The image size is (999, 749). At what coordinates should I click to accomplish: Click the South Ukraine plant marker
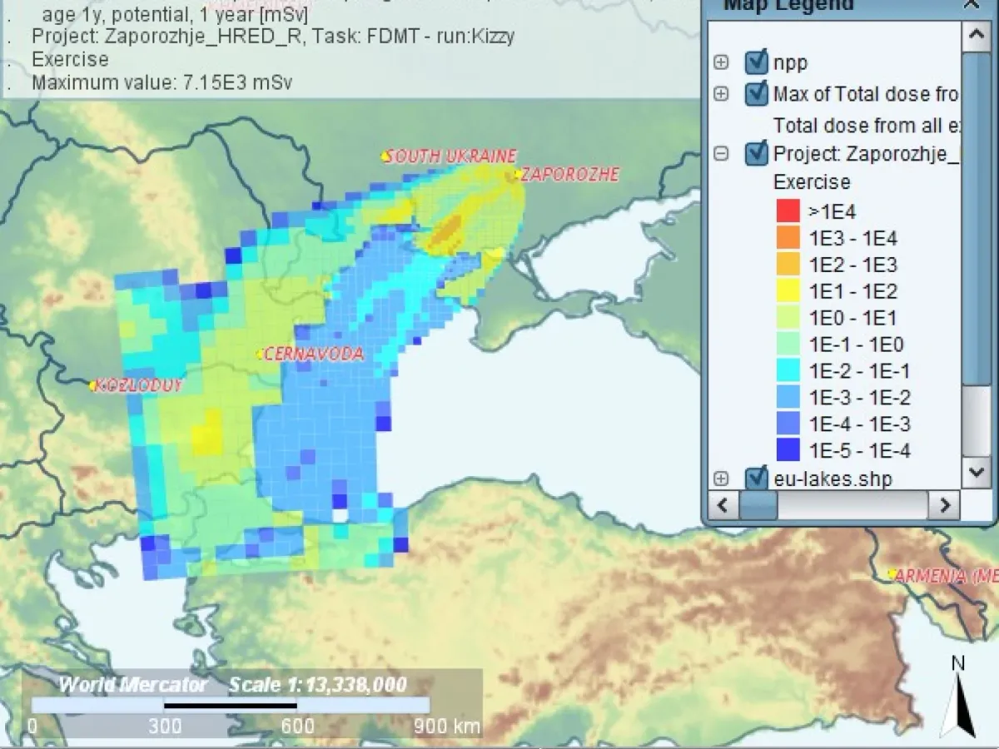[385, 156]
